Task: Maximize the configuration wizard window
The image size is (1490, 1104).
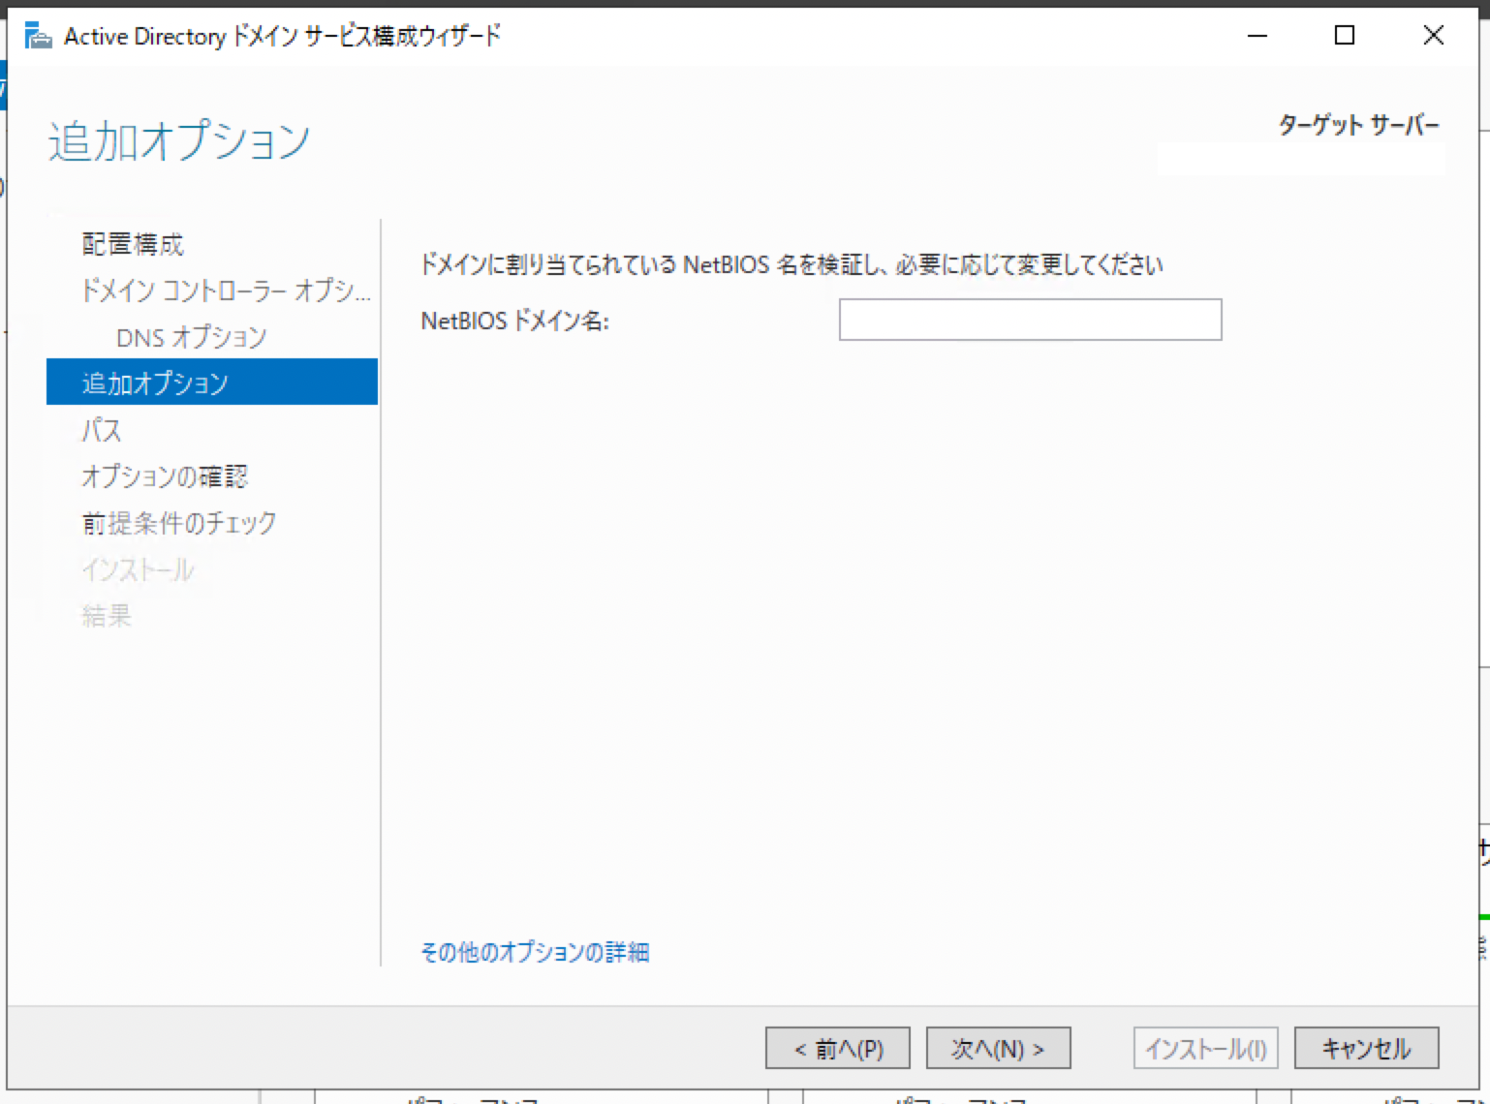Action: point(1345,36)
